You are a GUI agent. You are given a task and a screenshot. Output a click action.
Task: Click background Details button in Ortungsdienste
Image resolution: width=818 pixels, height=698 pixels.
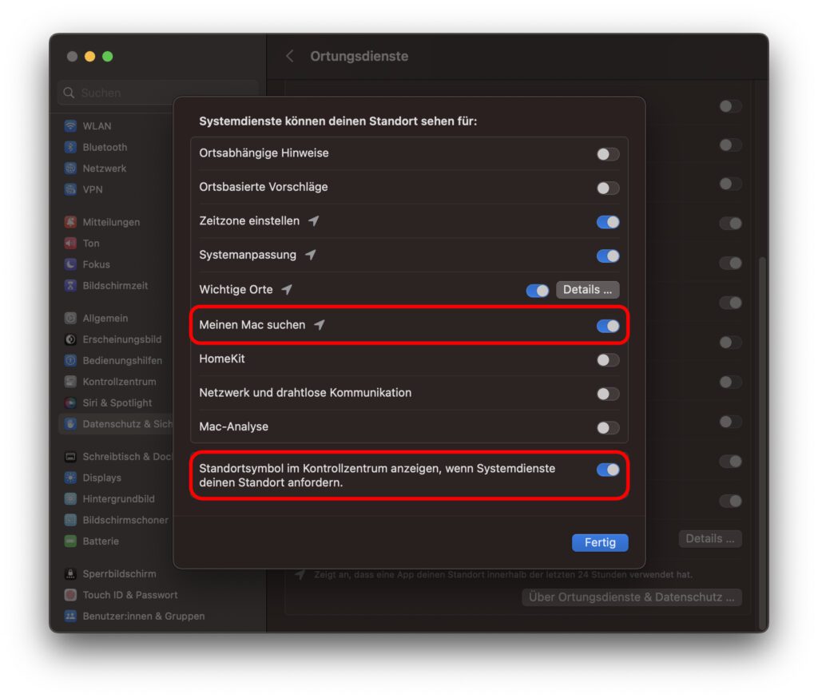click(710, 538)
